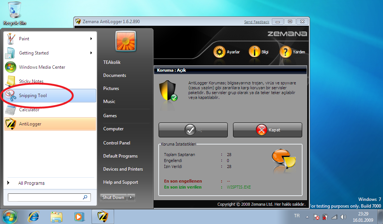This screenshot has width=383, height=224.
Task: Open Sticky Notes
Action: click(50, 81)
